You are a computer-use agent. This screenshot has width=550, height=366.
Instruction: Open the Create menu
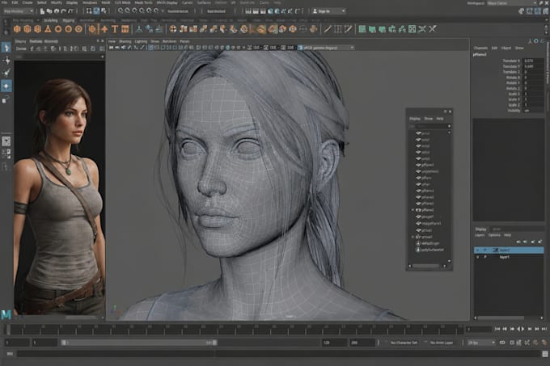click(27, 2)
